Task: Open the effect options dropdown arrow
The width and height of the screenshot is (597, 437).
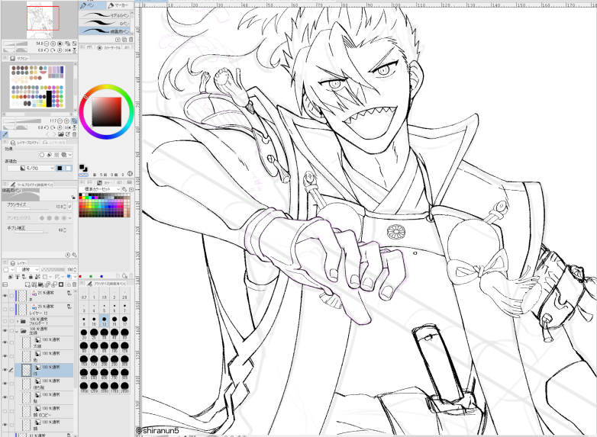Action: pos(70,155)
